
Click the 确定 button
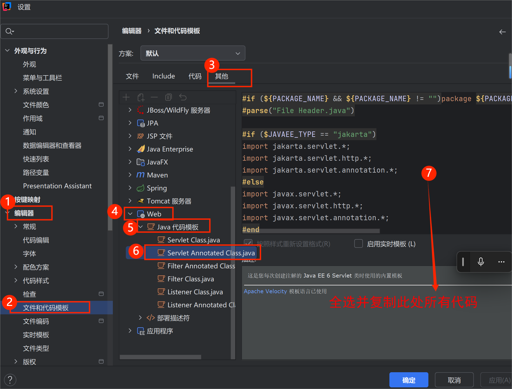pos(409,380)
